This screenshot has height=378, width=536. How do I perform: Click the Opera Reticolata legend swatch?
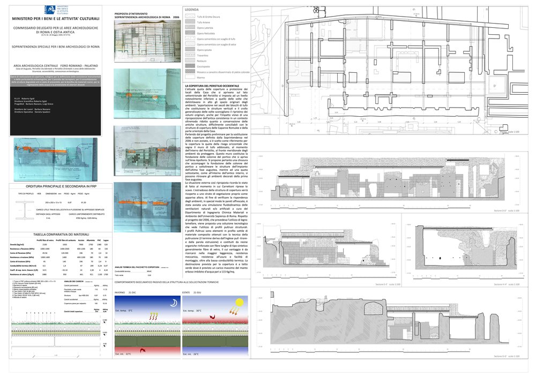tap(190, 33)
